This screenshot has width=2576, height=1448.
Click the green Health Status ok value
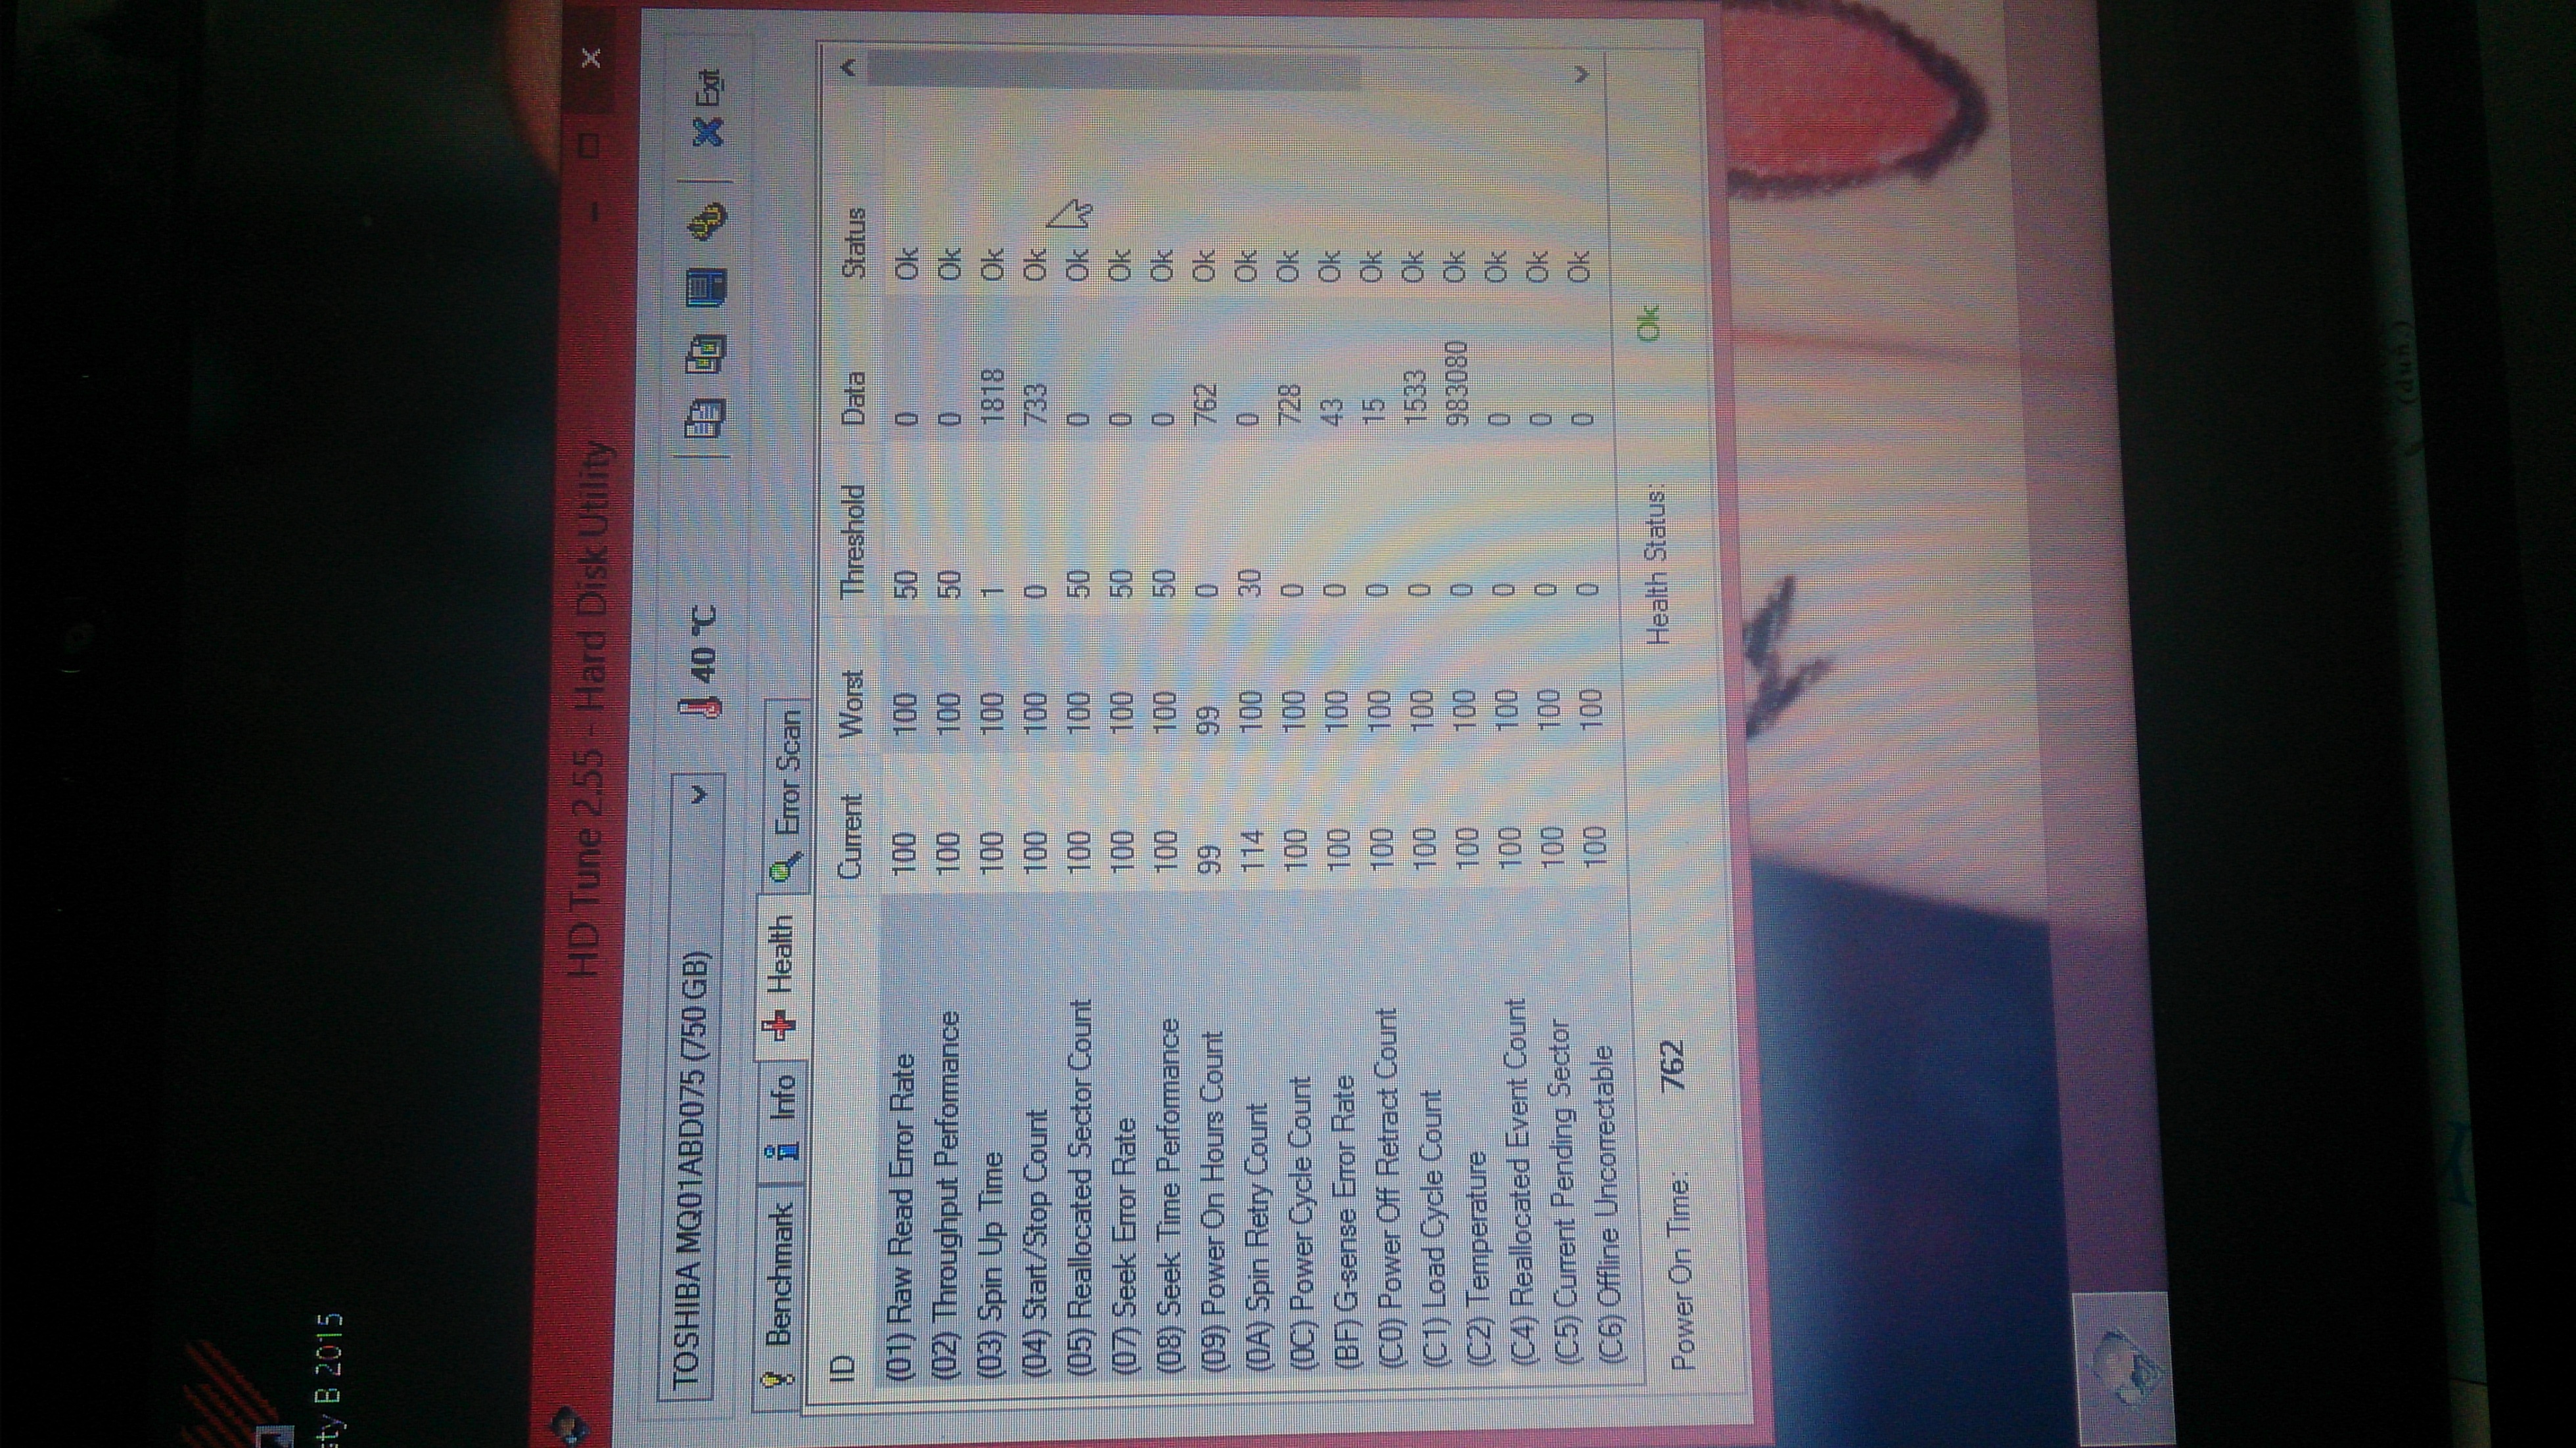tap(1648, 324)
